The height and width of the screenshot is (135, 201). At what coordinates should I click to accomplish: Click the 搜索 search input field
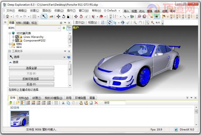(115, 103)
